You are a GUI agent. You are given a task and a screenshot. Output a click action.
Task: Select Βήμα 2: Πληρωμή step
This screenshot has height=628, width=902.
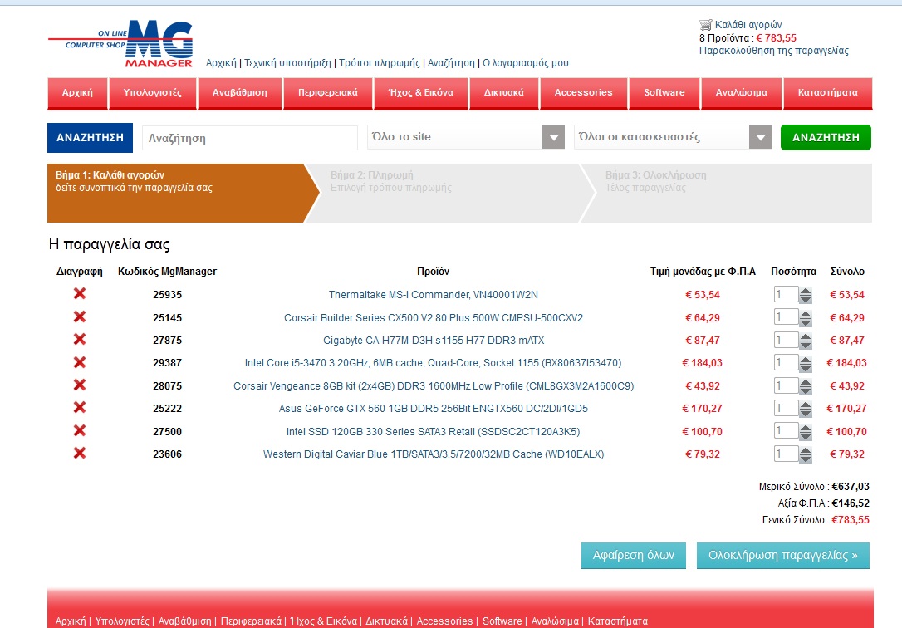tap(449, 194)
